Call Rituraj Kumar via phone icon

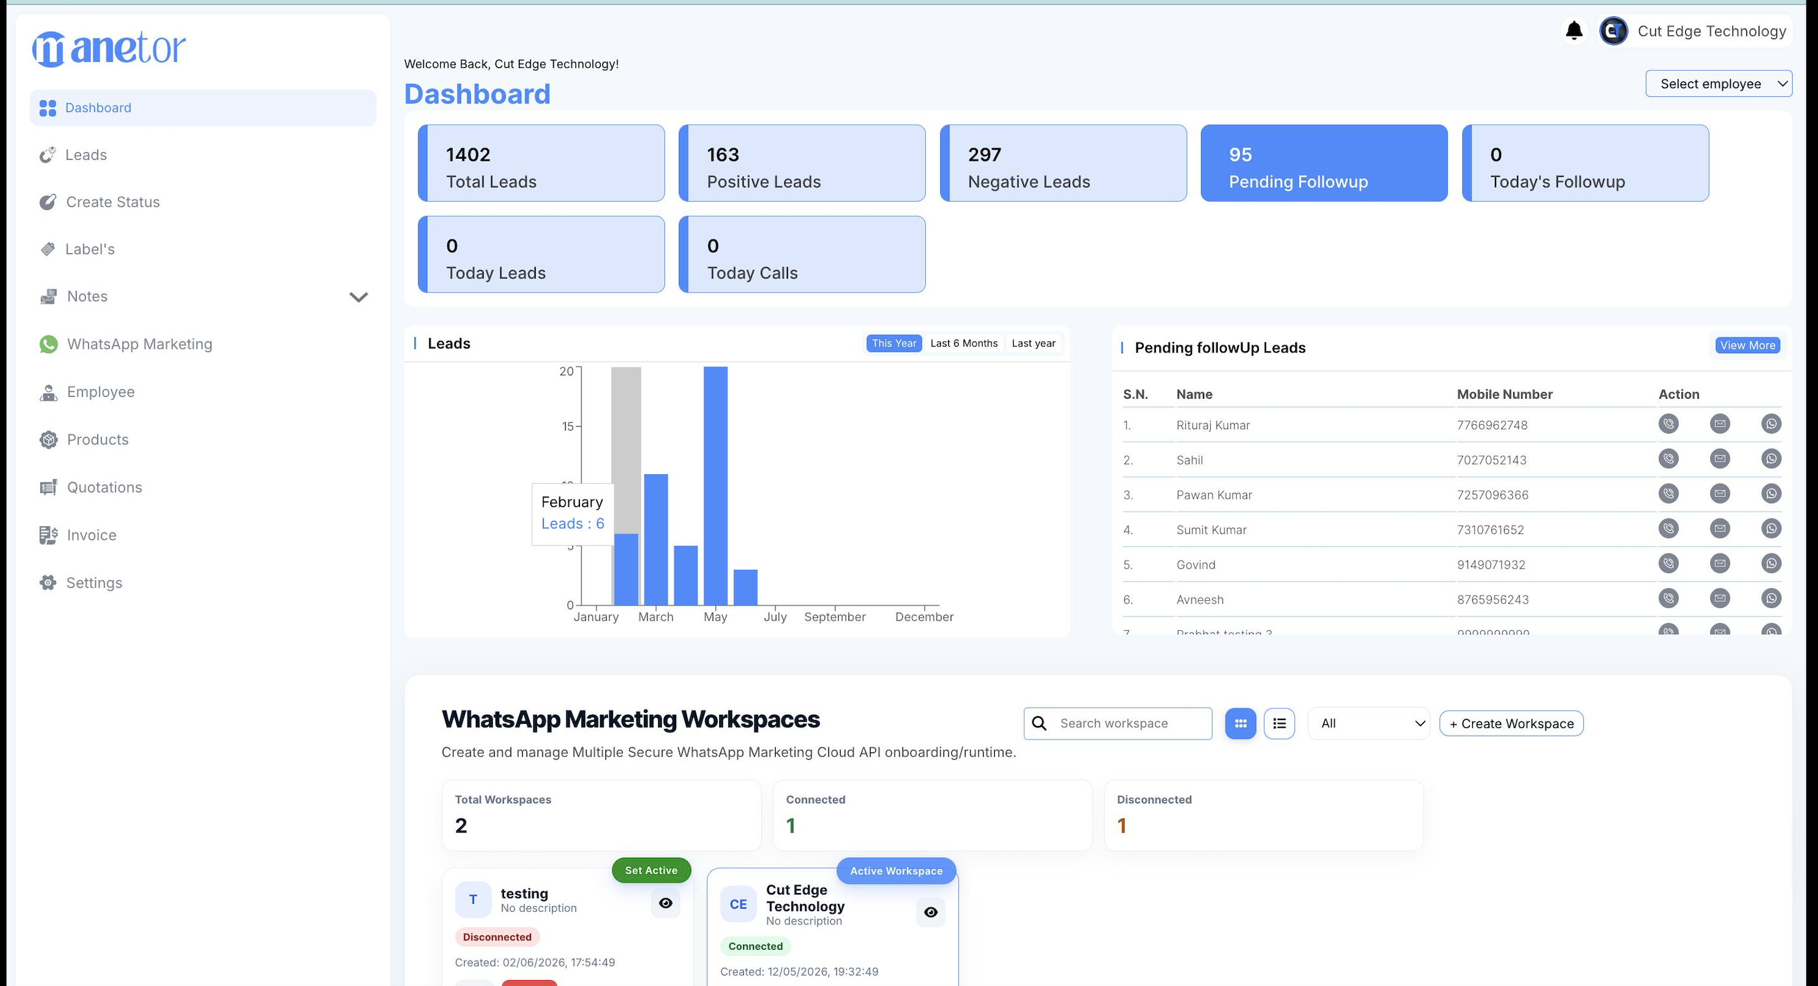[1668, 423]
